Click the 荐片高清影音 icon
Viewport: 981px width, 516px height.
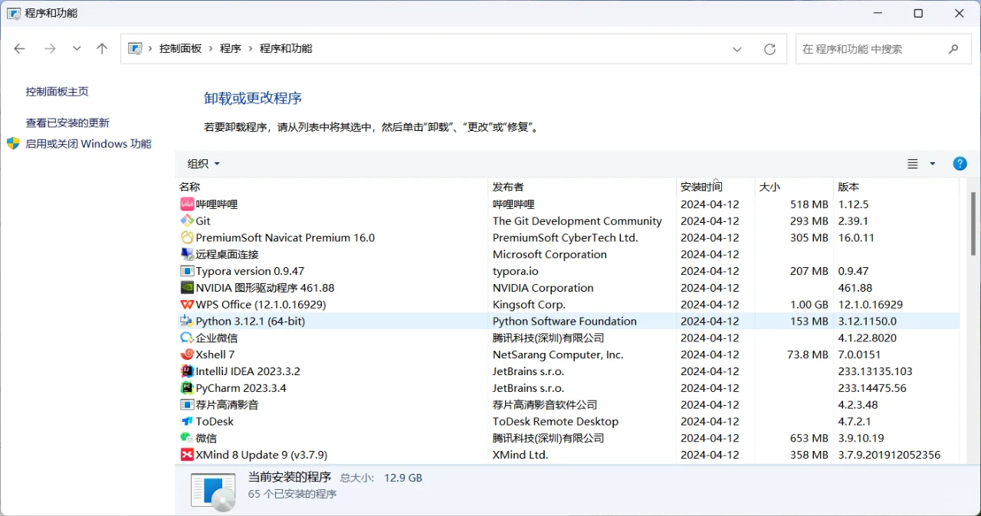(187, 405)
